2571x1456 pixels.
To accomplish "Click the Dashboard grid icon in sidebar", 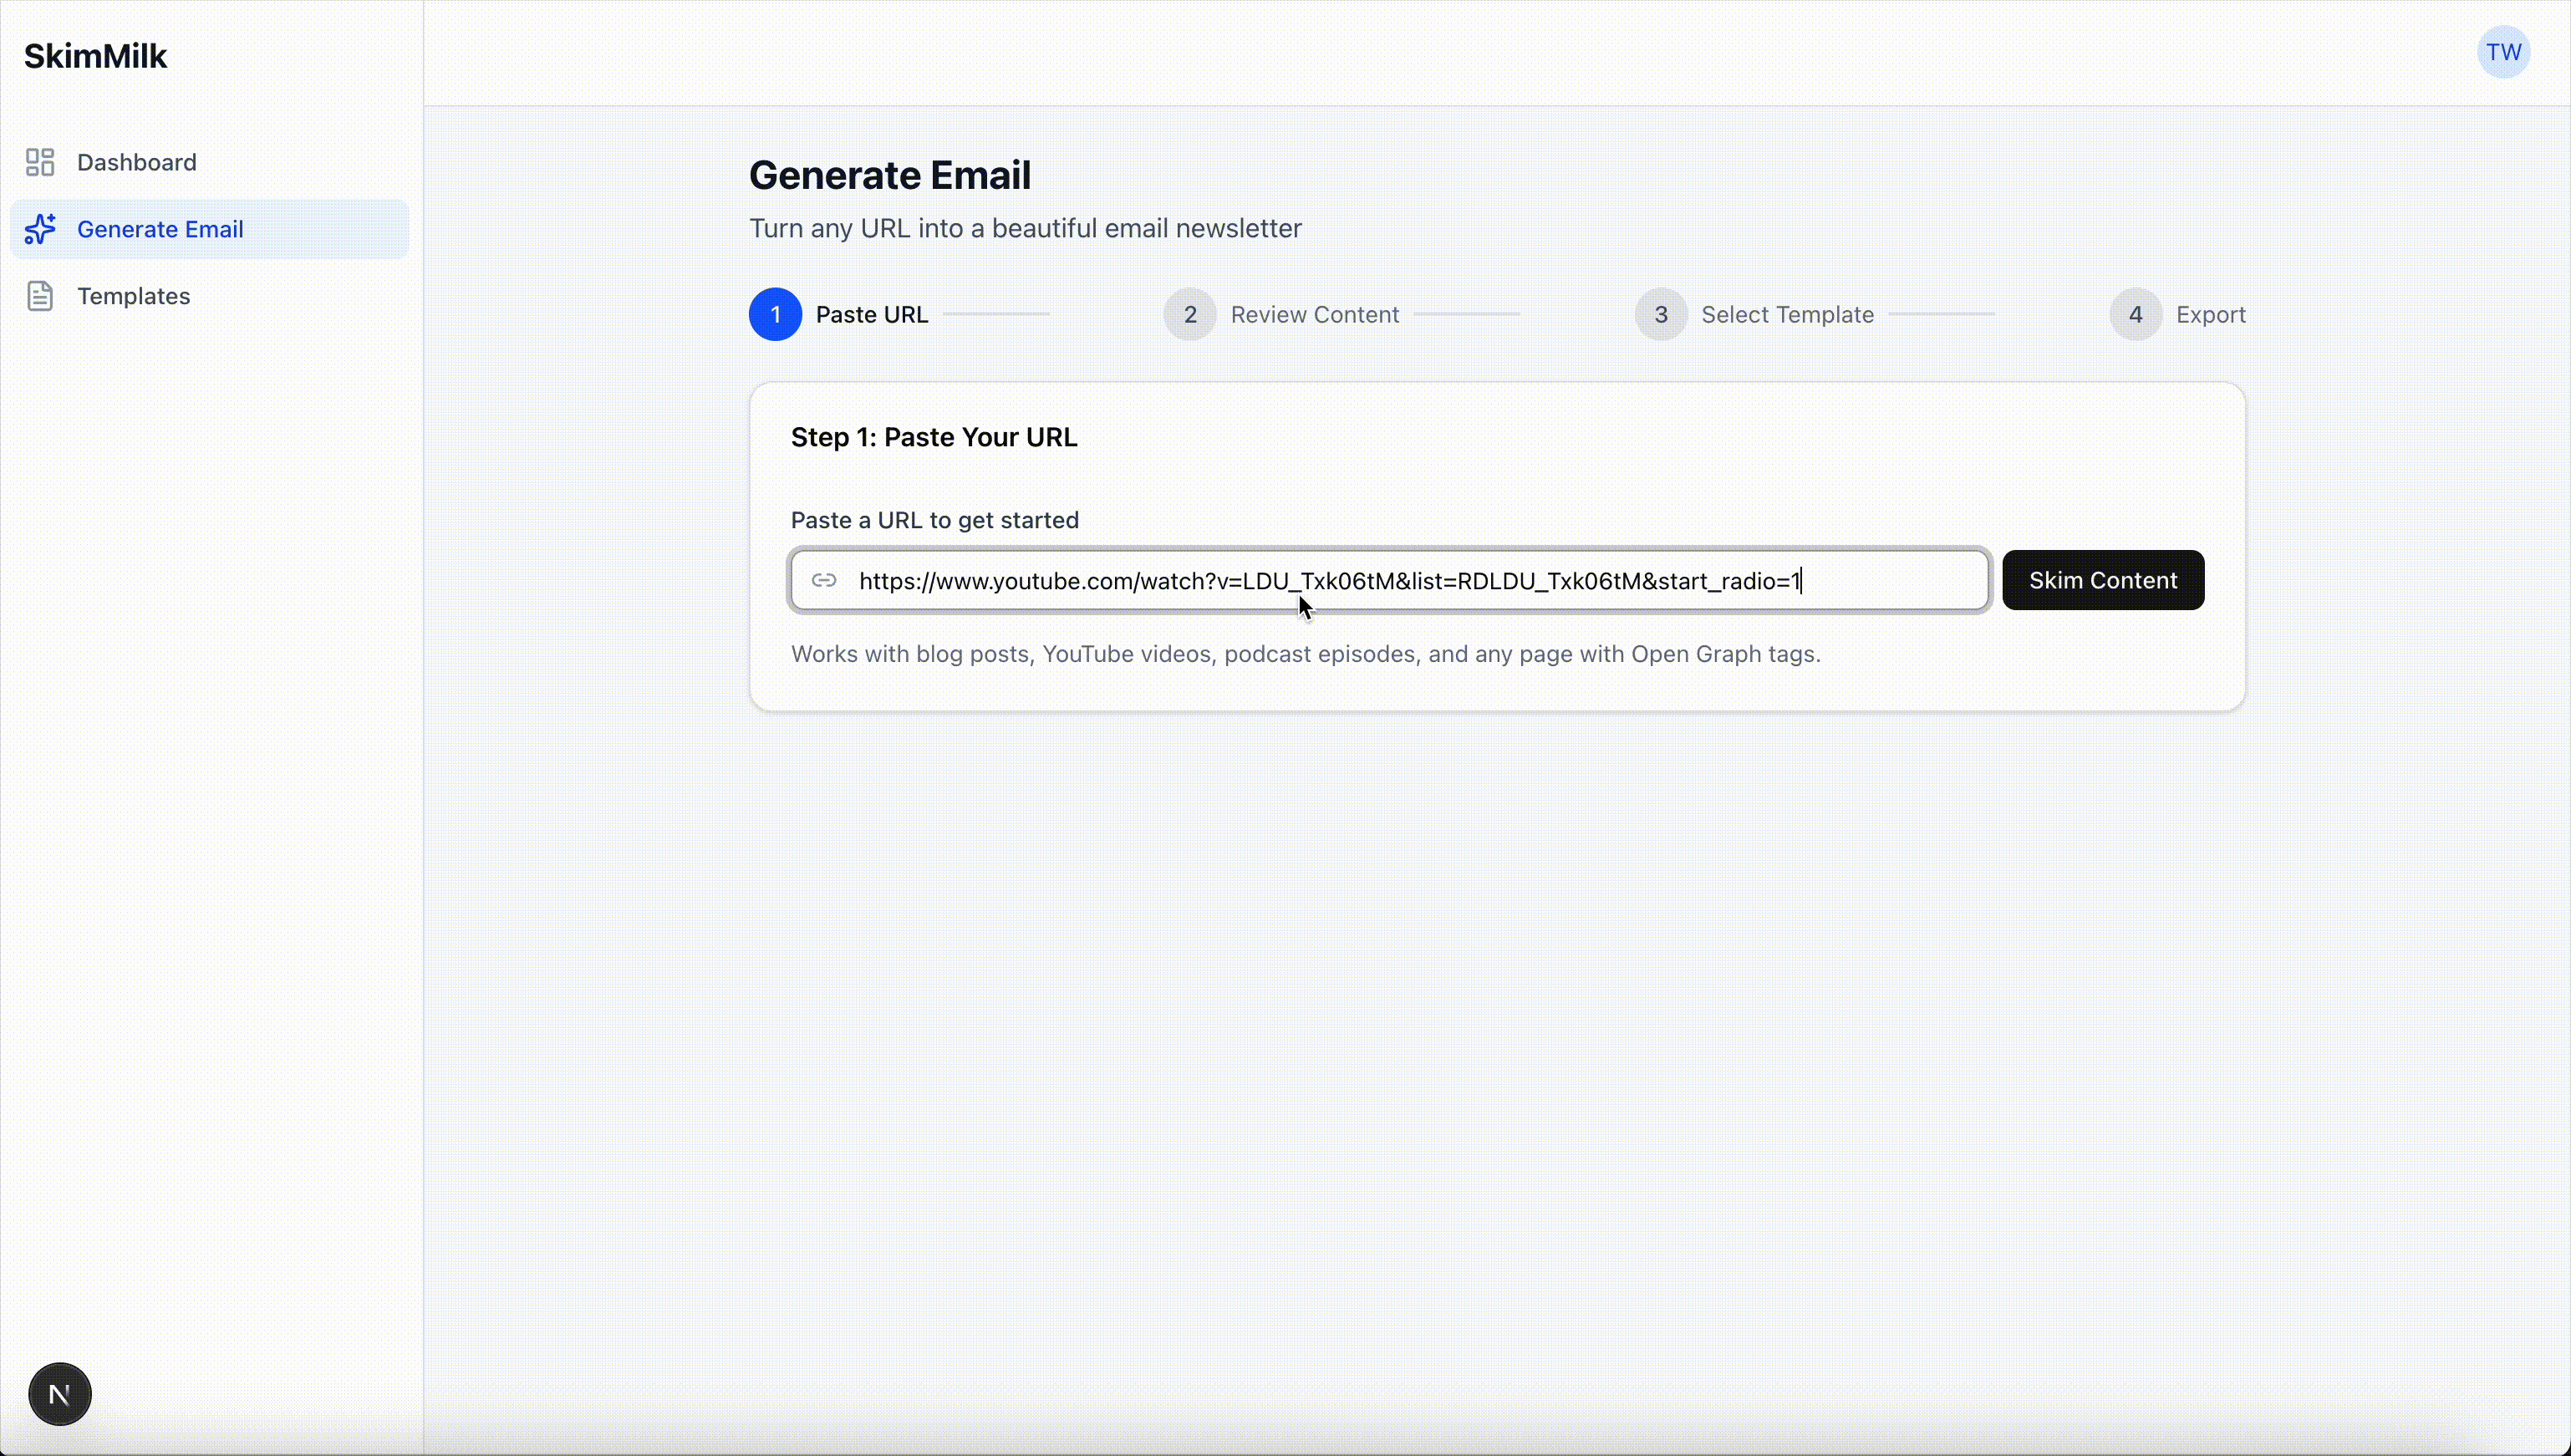I will point(39,162).
